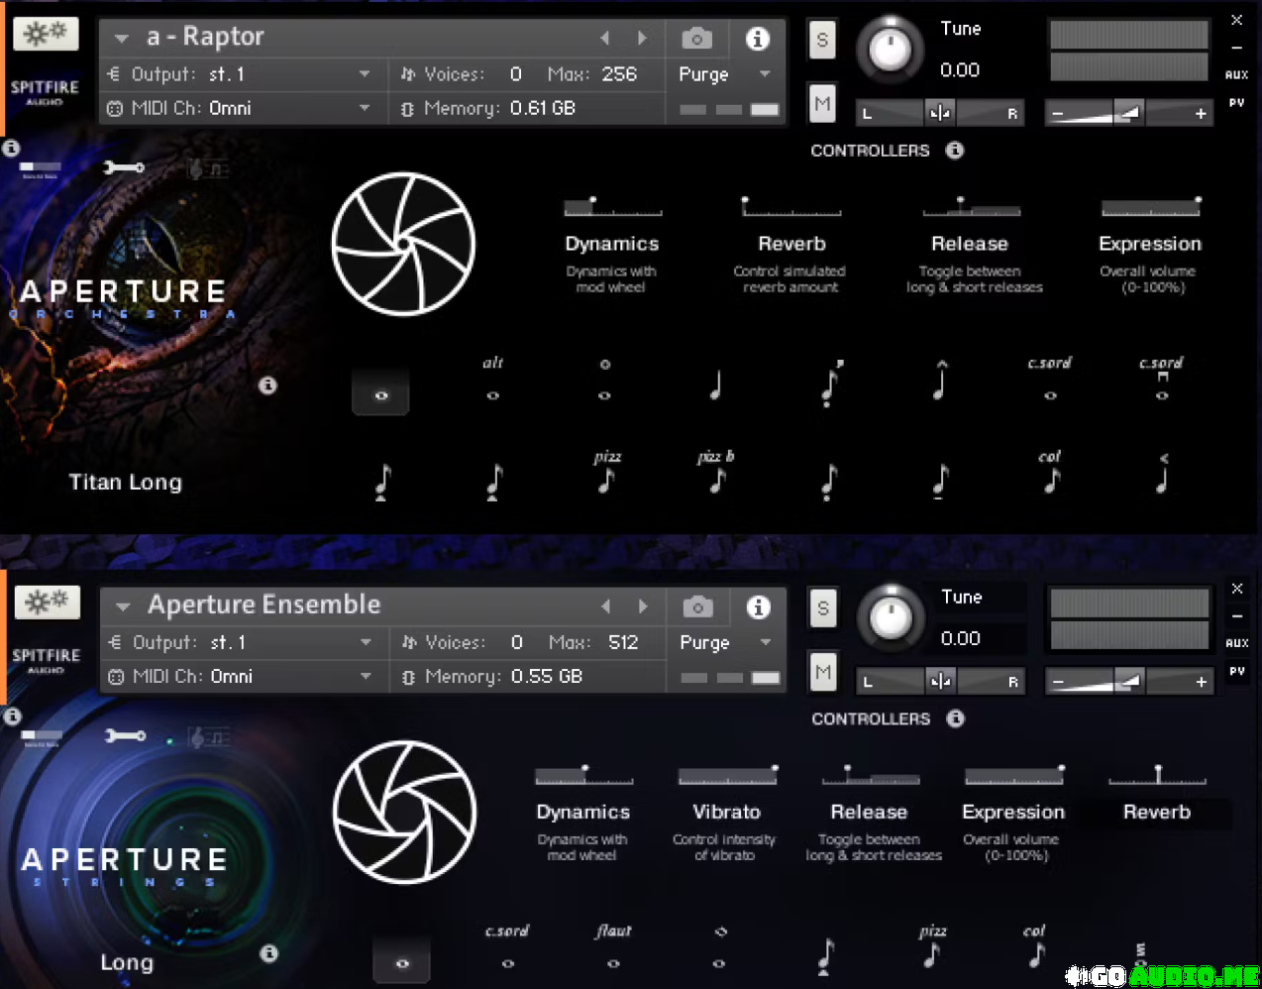The image size is (1262, 989).
Task: Toggle PV view on Raptor instrument
Action: tap(1236, 103)
